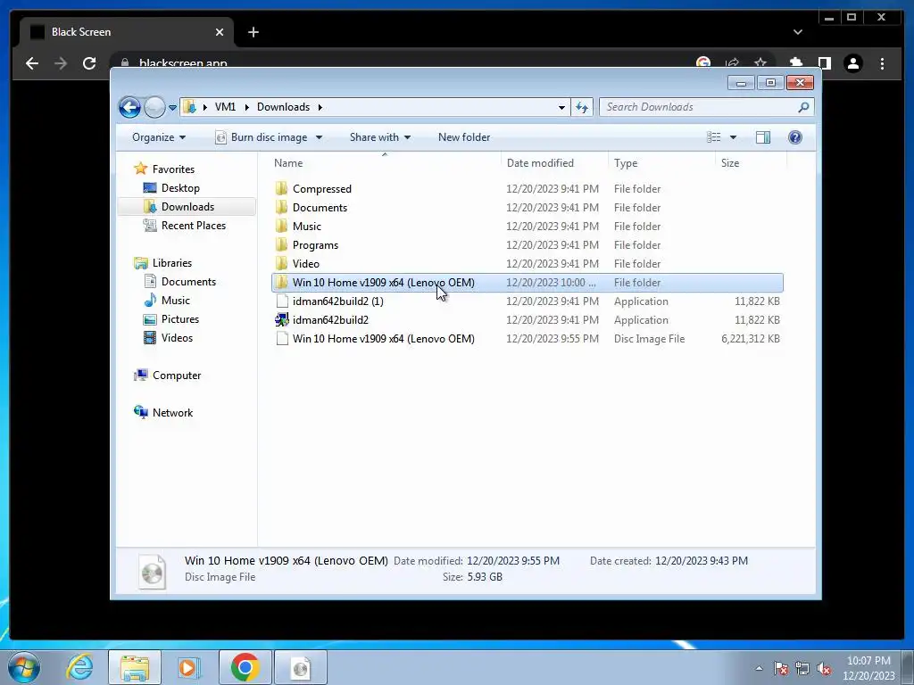Open the Chrome three-dot menu
Image resolution: width=914 pixels, height=685 pixels.
pos(882,63)
